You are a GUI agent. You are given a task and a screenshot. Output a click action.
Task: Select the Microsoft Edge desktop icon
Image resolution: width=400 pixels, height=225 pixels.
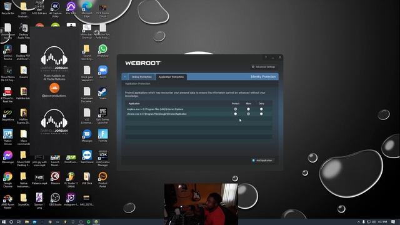(x=87, y=9)
